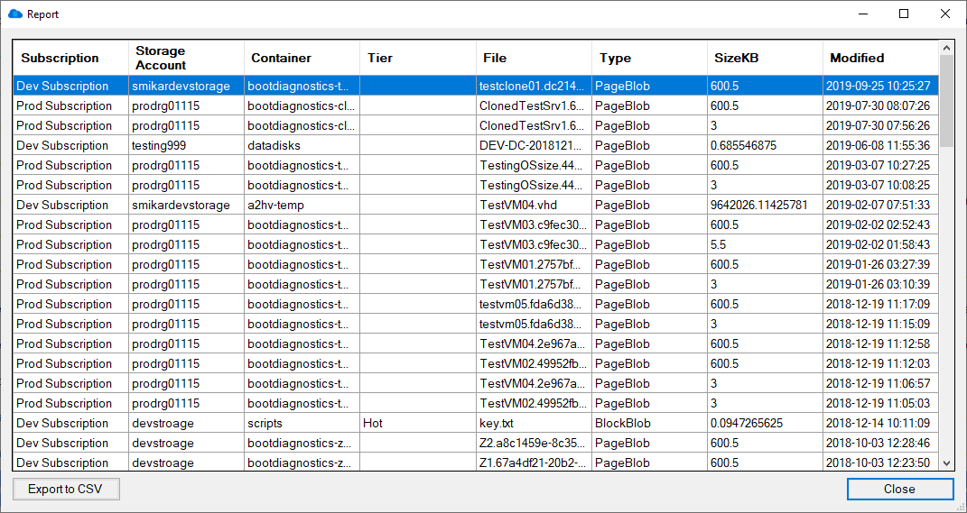Click the cloud icon in the title bar

pos(14,14)
